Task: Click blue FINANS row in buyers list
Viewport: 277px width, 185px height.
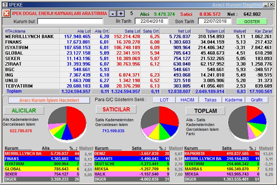Action: click(x=42, y=159)
